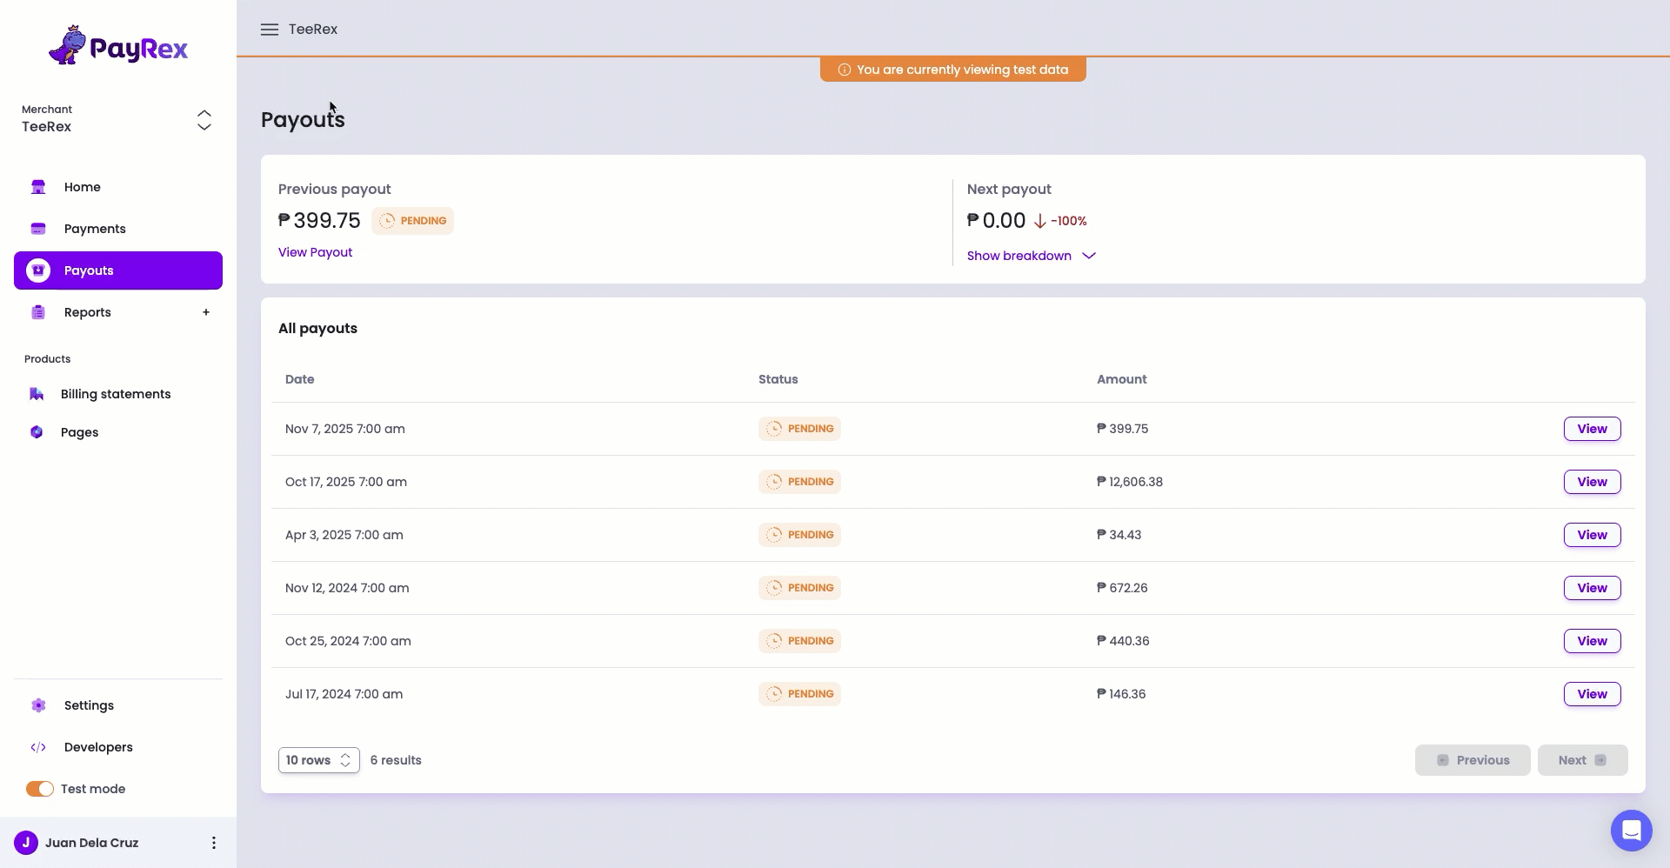Disable Test mode
Image resolution: width=1670 pixels, height=868 pixels.
pos(38,789)
